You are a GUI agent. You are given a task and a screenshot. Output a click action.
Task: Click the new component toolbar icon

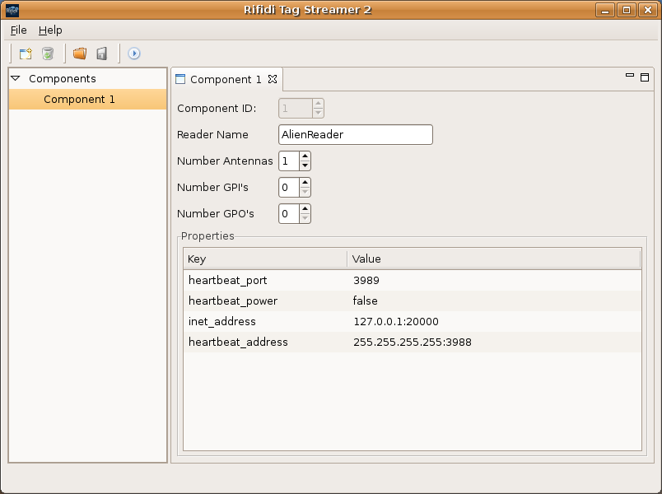click(x=26, y=54)
